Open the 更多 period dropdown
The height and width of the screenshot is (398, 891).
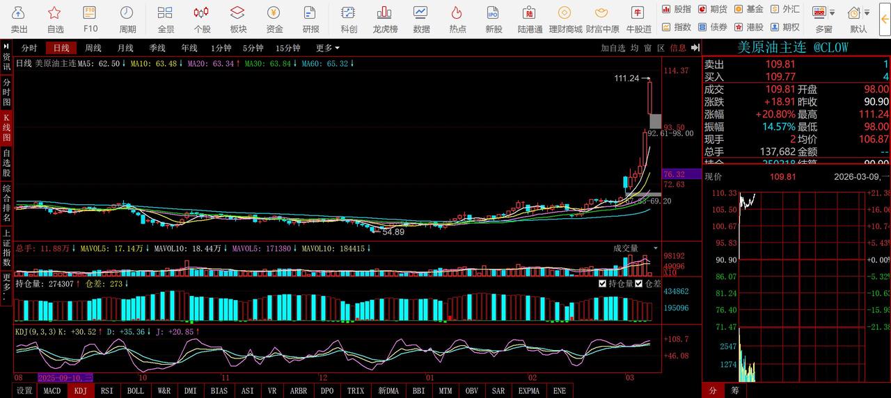click(327, 48)
